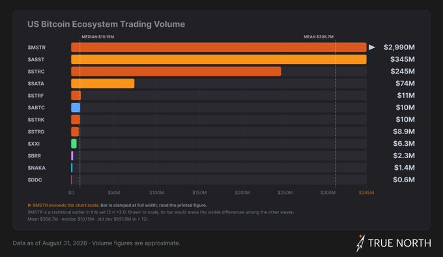Viewport: 443px width, 257px height.
Task: Click the '$10M' value in $ABTC row
Action: pos(405,107)
